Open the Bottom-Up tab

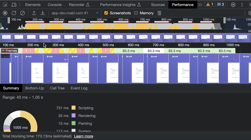pyautogui.click(x=35, y=88)
